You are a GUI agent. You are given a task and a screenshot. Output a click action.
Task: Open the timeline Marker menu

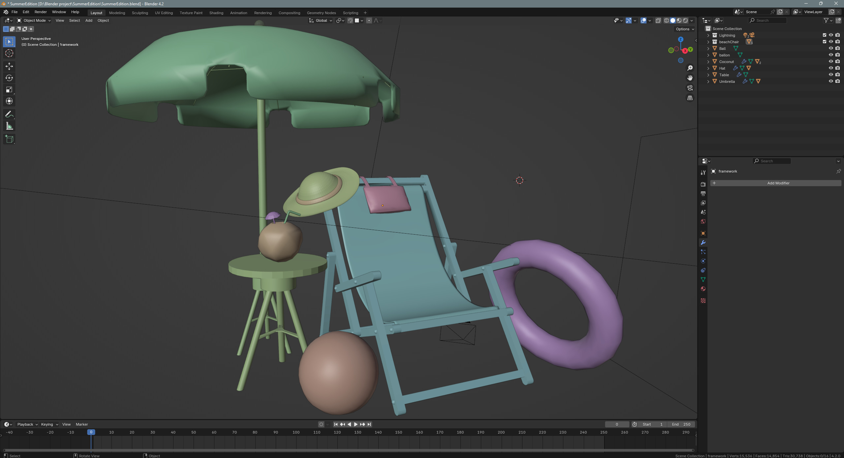82,424
